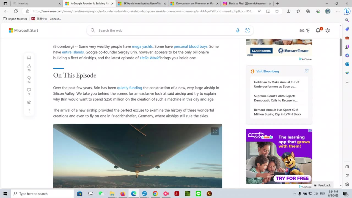The height and width of the screenshot is (198, 352).
Task: Open the sidebar Games chess-piece icon
Action: coord(347,46)
